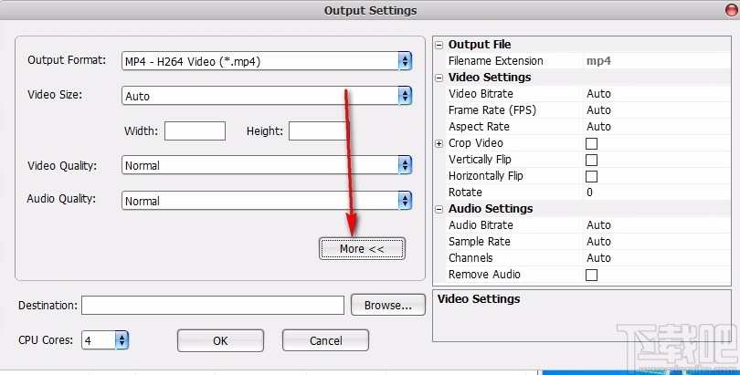Click the Audio Bitrate row label

481,225
